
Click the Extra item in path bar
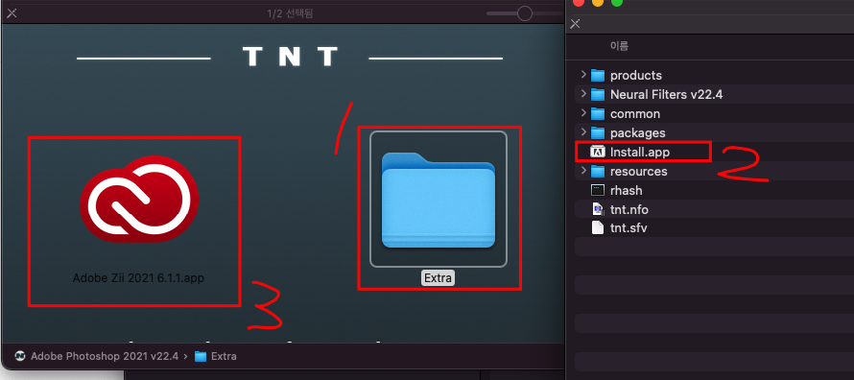(x=224, y=357)
